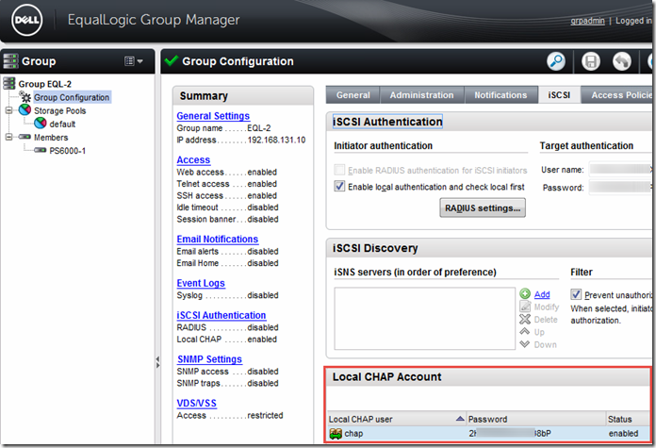
Task: Switch to the Administration tab
Action: point(421,95)
